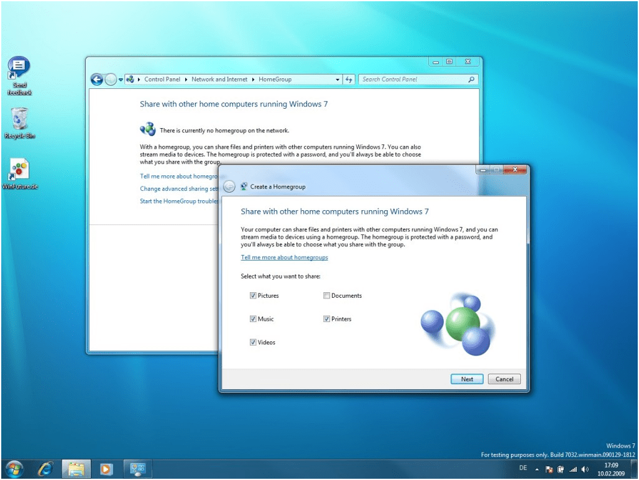The width and height of the screenshot is (639, 480).
Task: Go to Control Panel breadcrumb
Action: click(162, 80)
